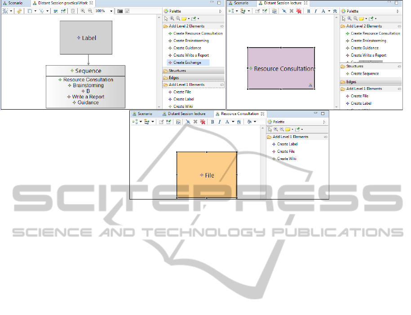Click the yellow sticky note tool in practicalWork palette
Viewport: 411px width, 315px height.
[183, 19]
